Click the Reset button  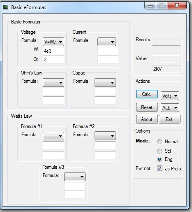147,107
